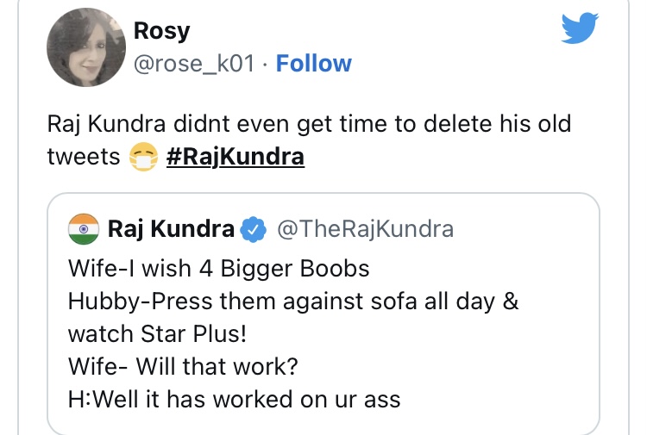Click Raj Kundra's blue verified badge

252,230
